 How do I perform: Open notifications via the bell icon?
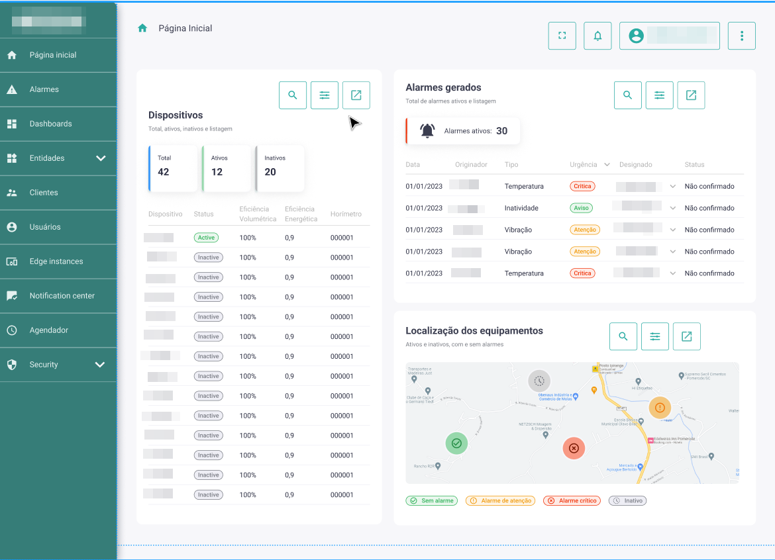[597, 36]
